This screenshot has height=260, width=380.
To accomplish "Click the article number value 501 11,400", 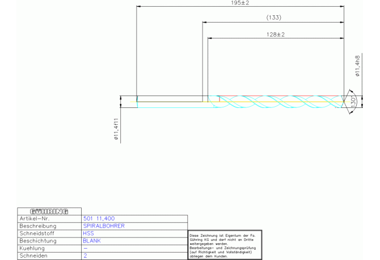I will coord(99,218).
